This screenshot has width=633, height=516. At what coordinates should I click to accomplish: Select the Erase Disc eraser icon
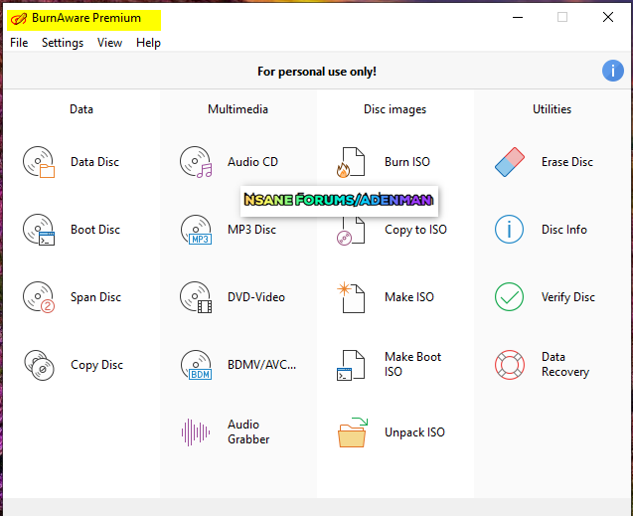tap(510, 162)
